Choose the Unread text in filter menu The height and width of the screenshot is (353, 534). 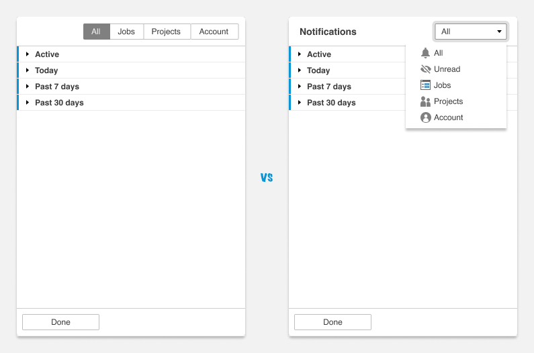447,69
